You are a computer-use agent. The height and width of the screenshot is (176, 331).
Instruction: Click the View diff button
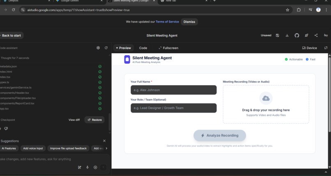(74, 120)
